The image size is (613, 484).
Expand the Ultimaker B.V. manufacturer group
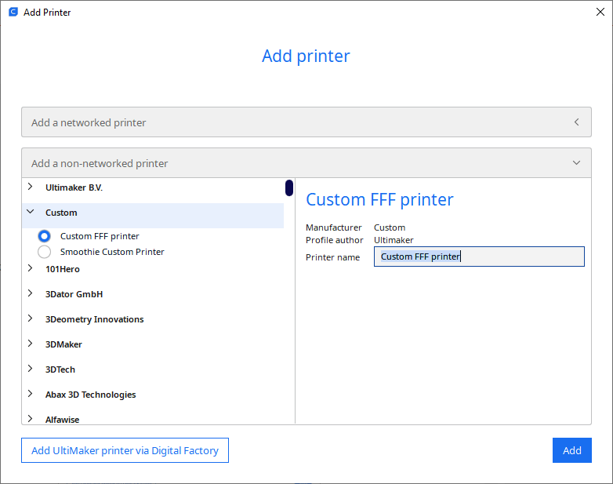pos(30,187)
